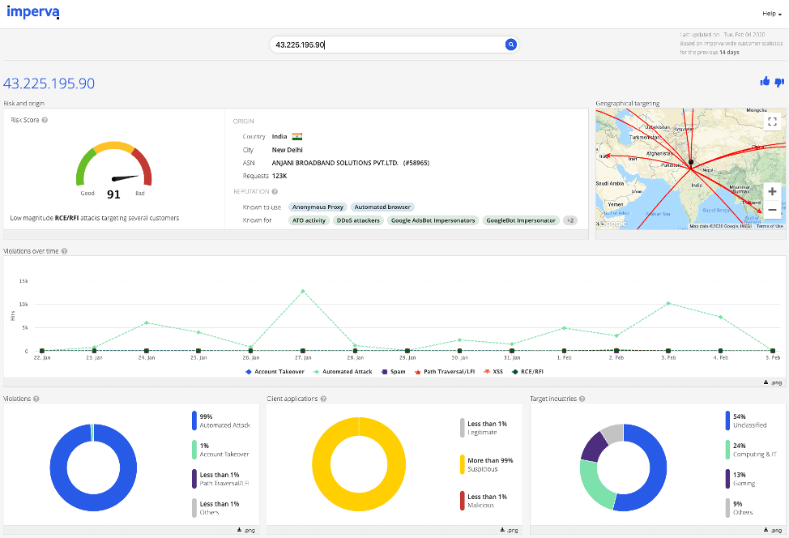
Task: Expand the +2 hidden reputation tags
Action: click(570, 220)
